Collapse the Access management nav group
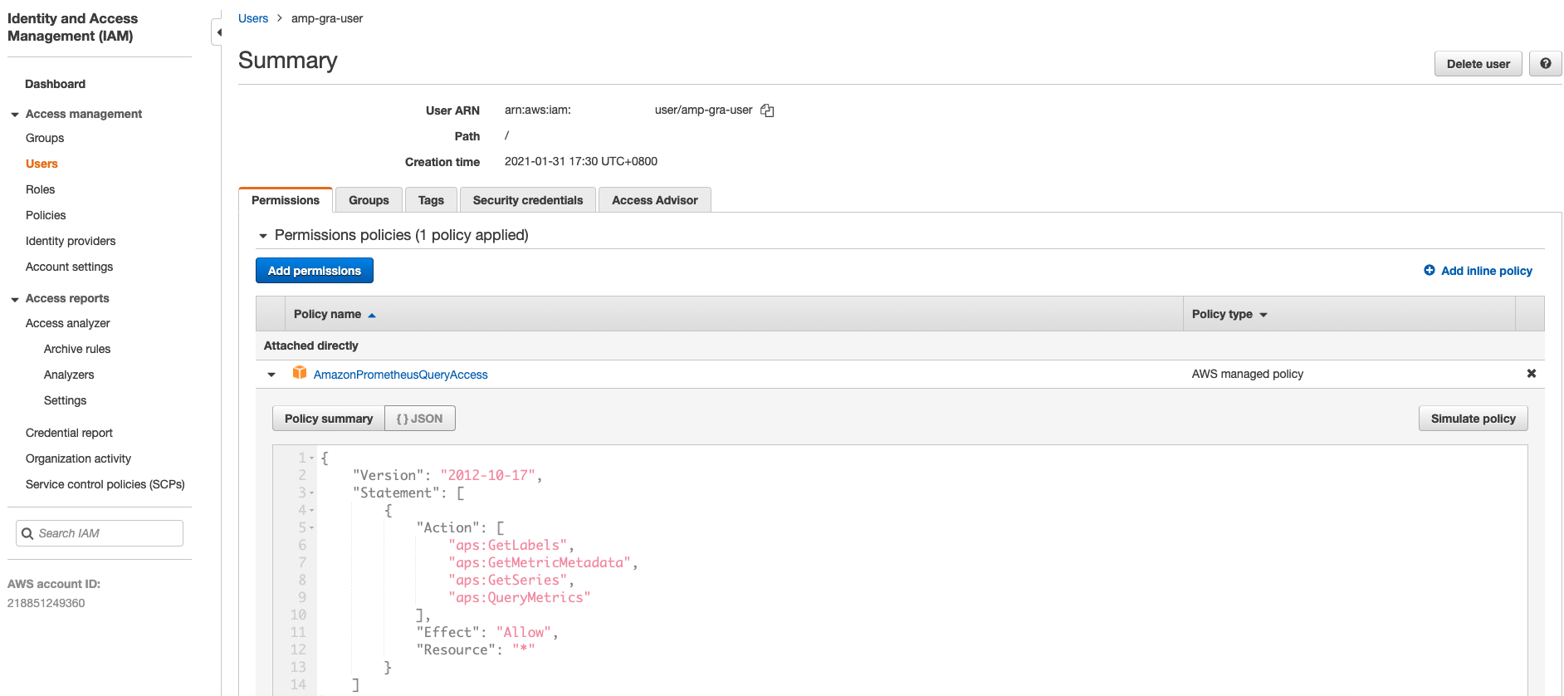This screenshot has height=696, width=1564. [x=15, y=115]
